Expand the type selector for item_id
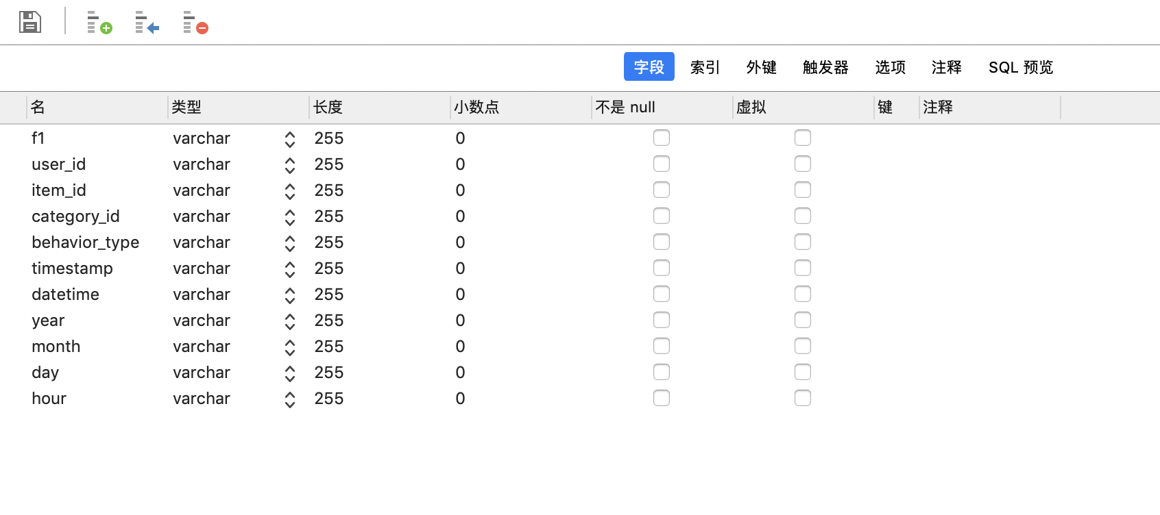Image resolution: width=1160 pixels, height=515 pixels. (290, 191)
